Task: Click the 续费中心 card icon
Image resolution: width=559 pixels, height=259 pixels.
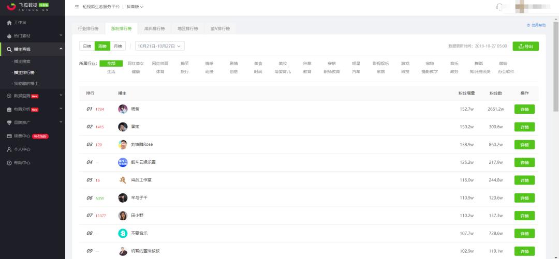Action: pyautogui.click(x=9, y=136)
